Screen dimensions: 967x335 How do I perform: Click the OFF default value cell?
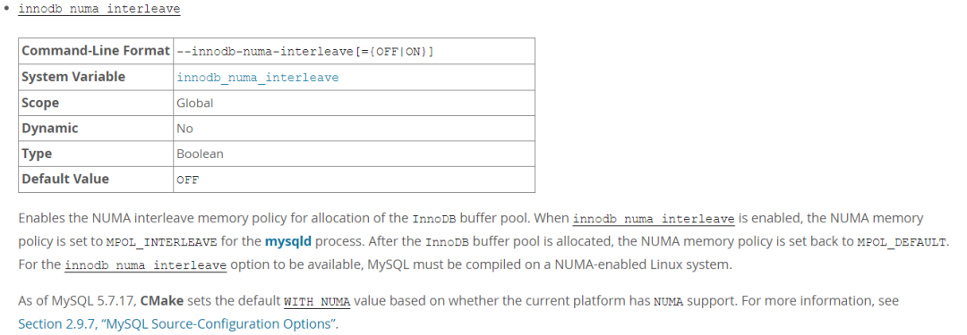coord(354,180)
